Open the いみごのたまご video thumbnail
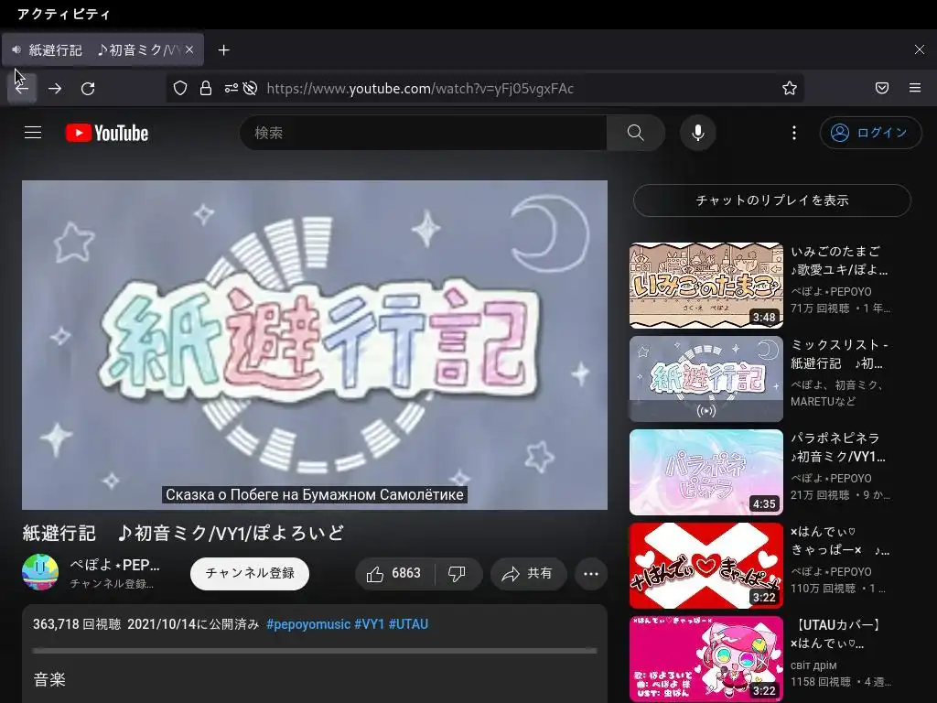937x703 pixels. [x=705, y=286]
